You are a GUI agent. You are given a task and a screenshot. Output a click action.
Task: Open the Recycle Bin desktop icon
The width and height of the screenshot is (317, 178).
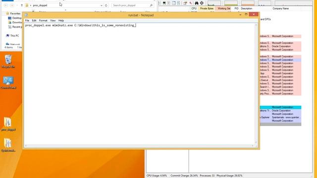[8, 61]
